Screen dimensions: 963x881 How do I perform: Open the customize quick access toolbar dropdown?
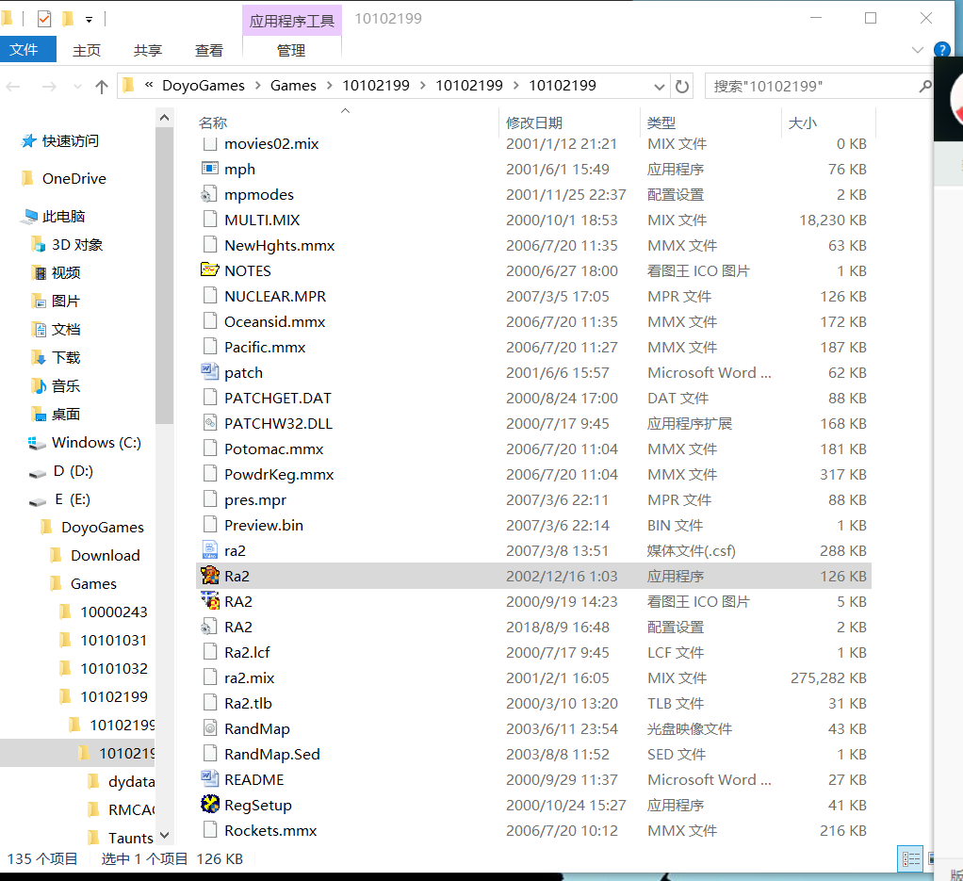click(x=90, y=20)
